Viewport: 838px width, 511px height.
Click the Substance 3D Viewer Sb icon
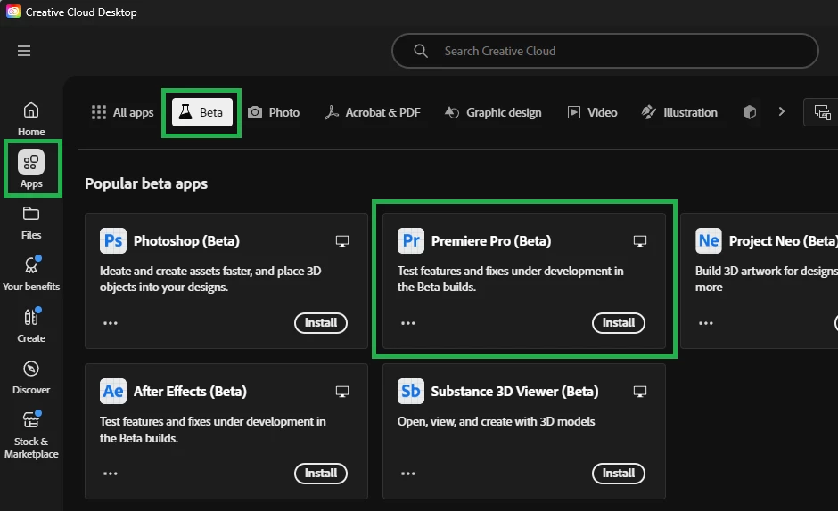click(410, 392)
